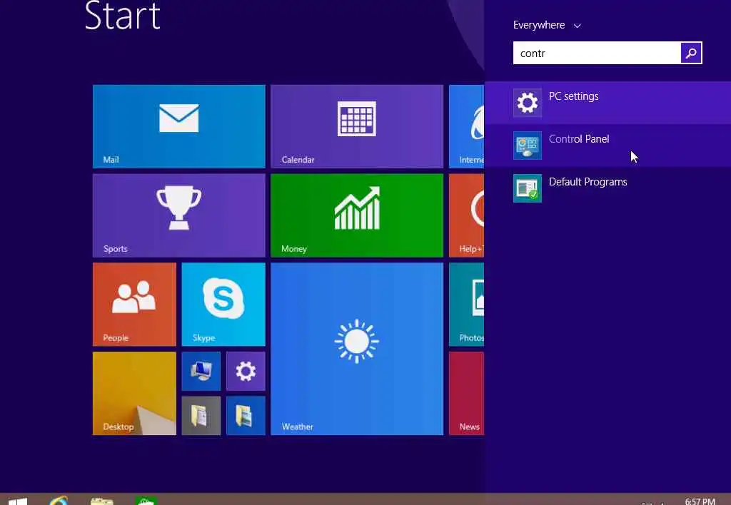Open the gray documents folder small tile
731x505 pixels.
pyautogui.click(x=201, y=416)
